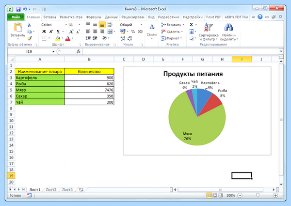Switch to the Разработчик tab
291x206 pixels.
[x=168, y=17]
